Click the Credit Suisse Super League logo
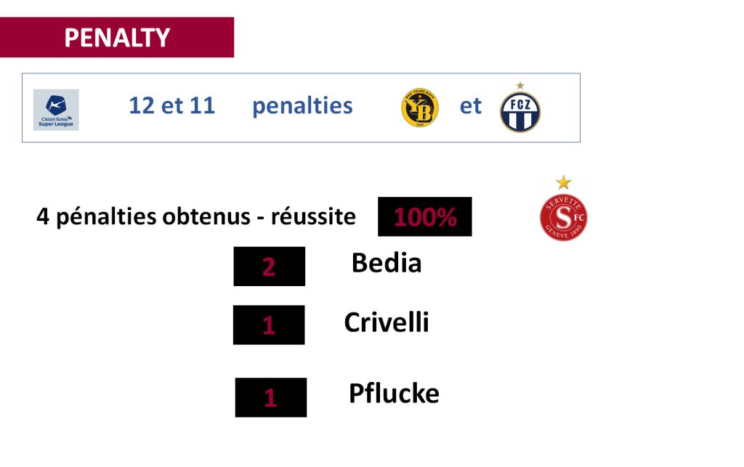 click(x=56, y=110)
